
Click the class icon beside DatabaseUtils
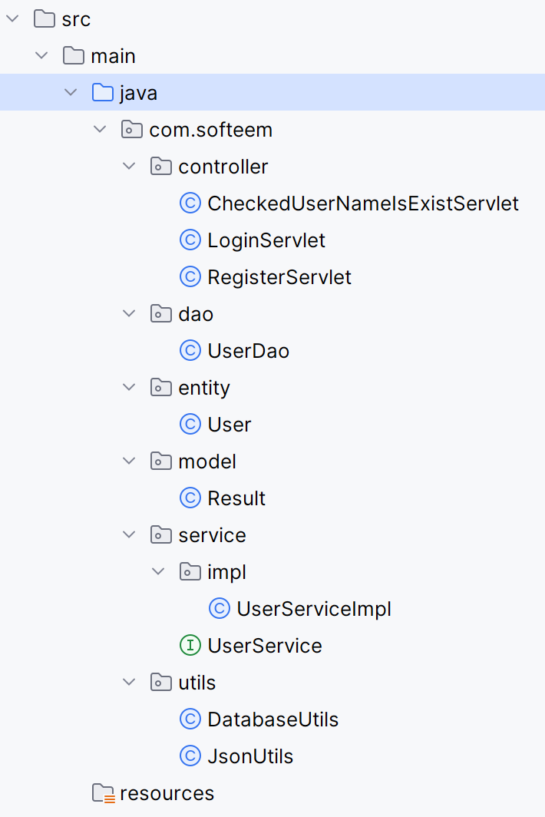pyautogui.click(x=190, y=719)
